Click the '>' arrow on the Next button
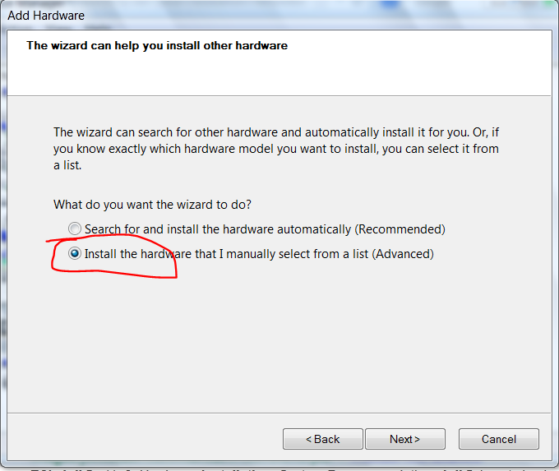The height and width of the screenshot is (471, 559). tap(417, 439)
